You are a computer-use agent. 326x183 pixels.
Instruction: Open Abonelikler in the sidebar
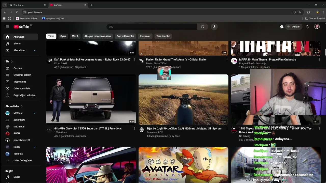[21, 50]
